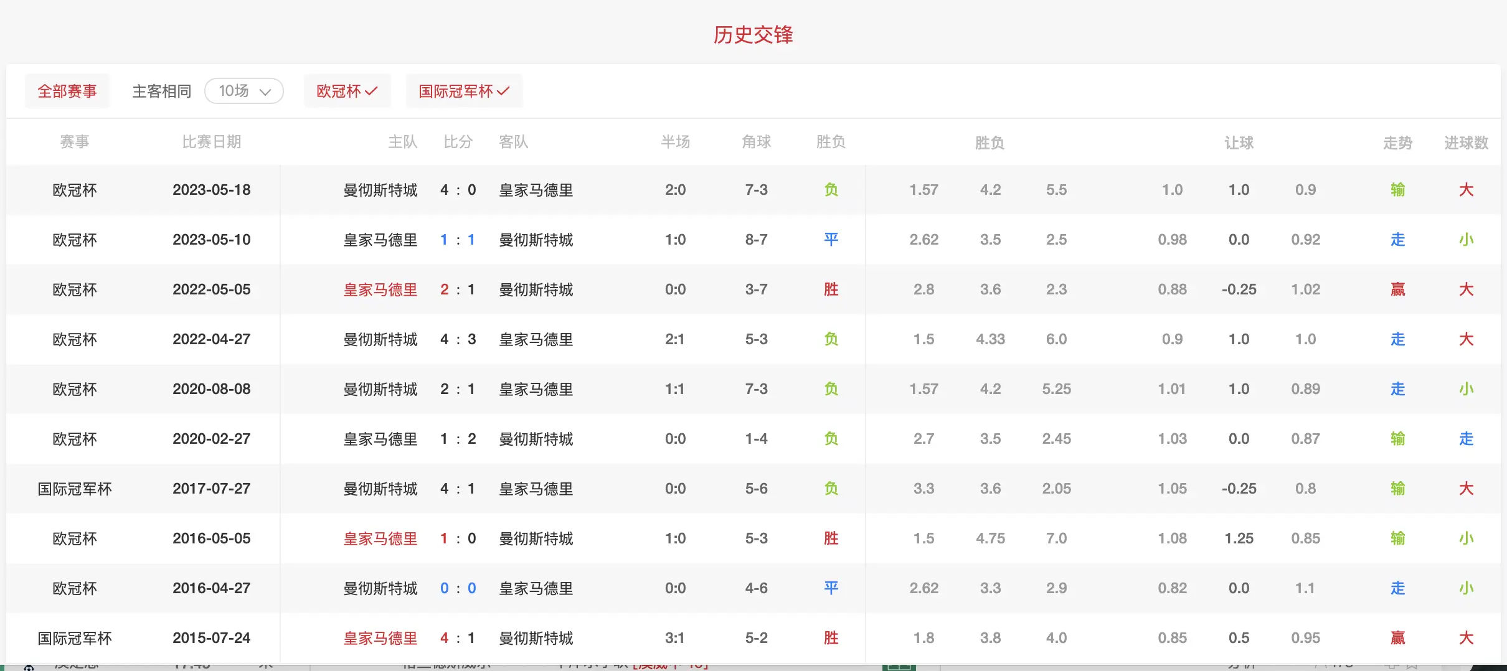Click 国际冠军杯 in the 2017-07-27 row

pos(75,489)
